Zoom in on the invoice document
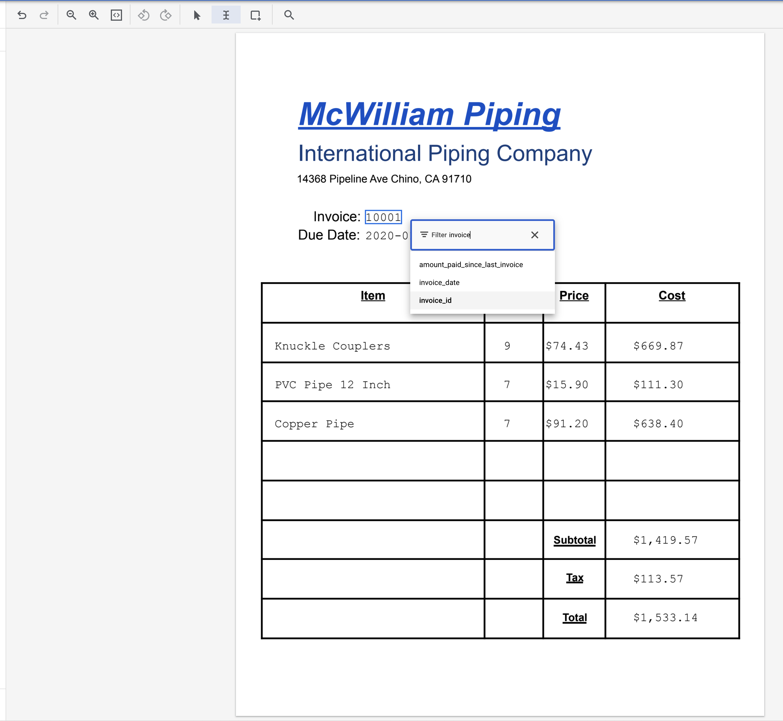 (94, 15)
